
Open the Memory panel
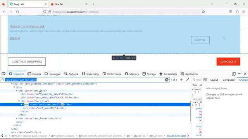132,74
